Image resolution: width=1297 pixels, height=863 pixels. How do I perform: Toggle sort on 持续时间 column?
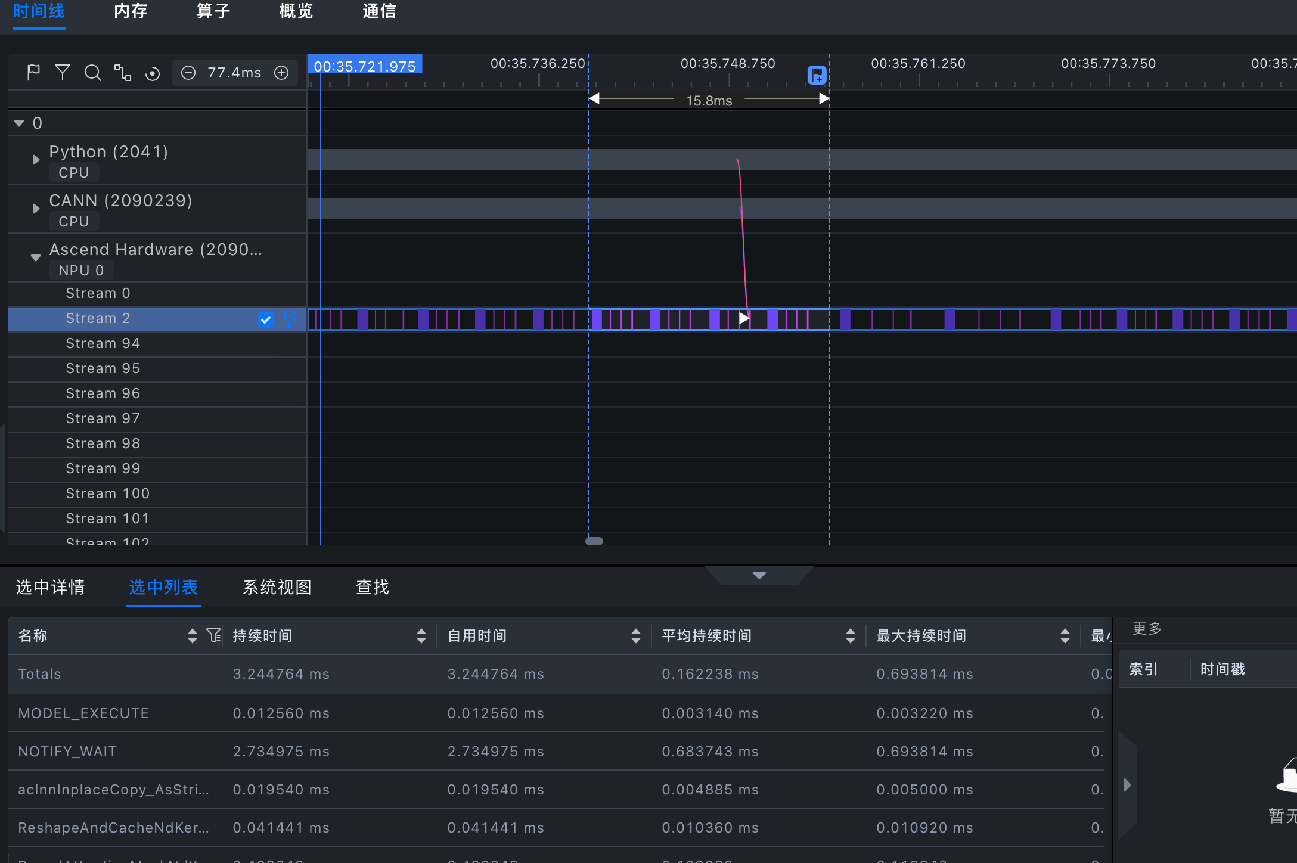tap(421, 636)
